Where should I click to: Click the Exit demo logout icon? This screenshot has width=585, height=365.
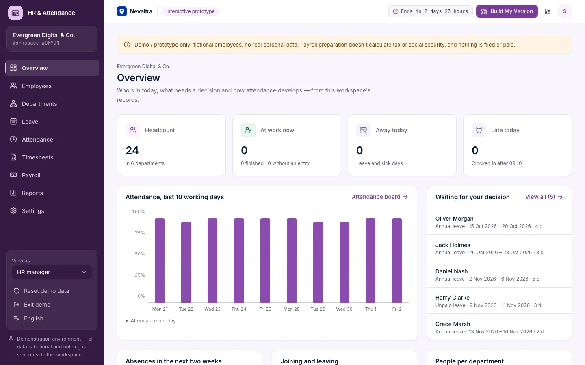click(x=17, y=305)
